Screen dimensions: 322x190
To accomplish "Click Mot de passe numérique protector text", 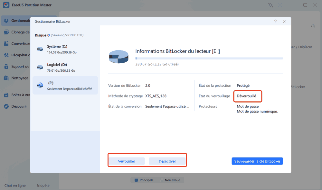I will click(x=257, y=112).
